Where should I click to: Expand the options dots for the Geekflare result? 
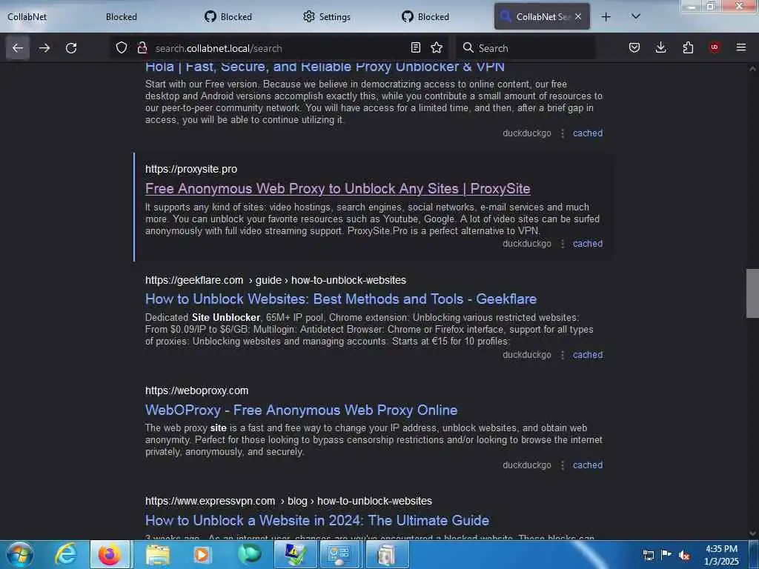[x=563, y=355]
